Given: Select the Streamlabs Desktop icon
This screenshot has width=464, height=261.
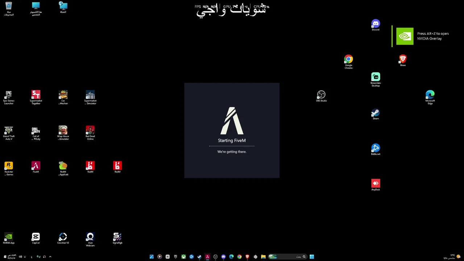Looking at the screenshot, I should 376,80.
